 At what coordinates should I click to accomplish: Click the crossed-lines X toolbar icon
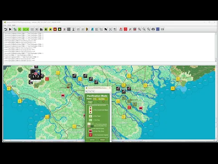coord(110,29)
